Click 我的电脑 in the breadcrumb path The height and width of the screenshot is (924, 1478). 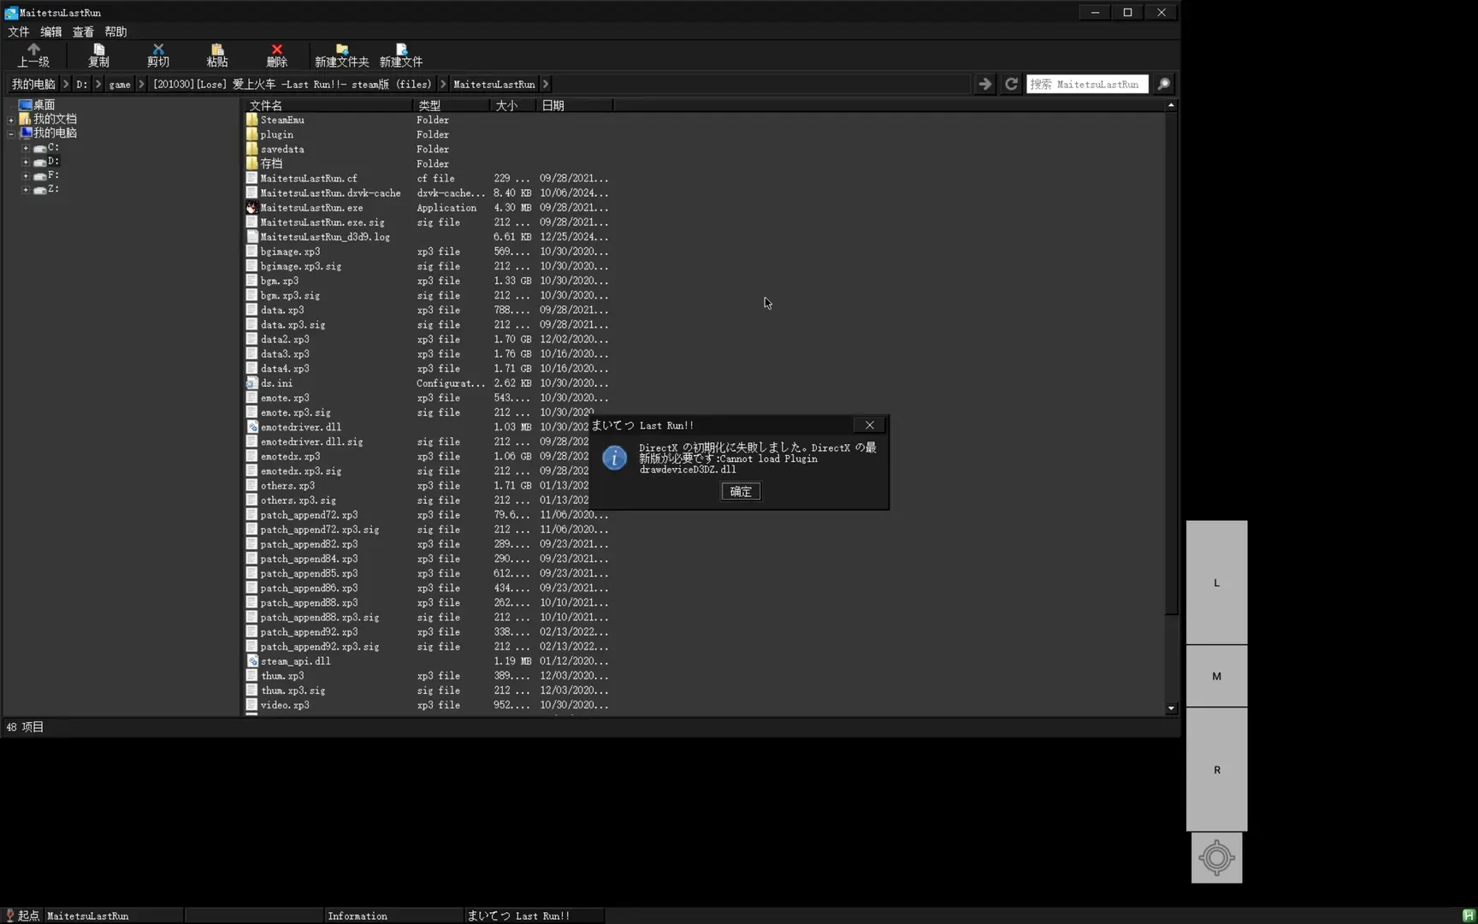(33, 84)
